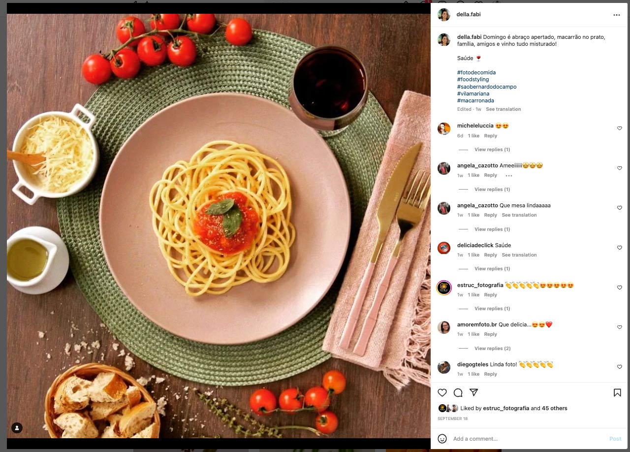The width and height of the screenshot is (630, 452).
Task: Open the #foodstyling hashtag
Action: (x=473, y=79)
